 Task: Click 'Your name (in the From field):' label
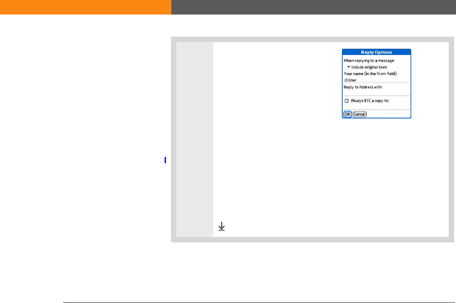click(x=370, y=74)
